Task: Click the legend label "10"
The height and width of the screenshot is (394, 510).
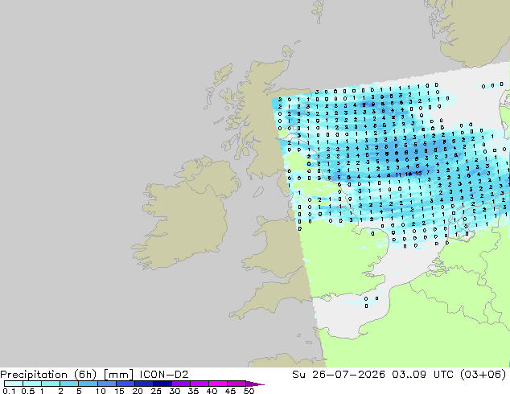Action: coord(101,391)
